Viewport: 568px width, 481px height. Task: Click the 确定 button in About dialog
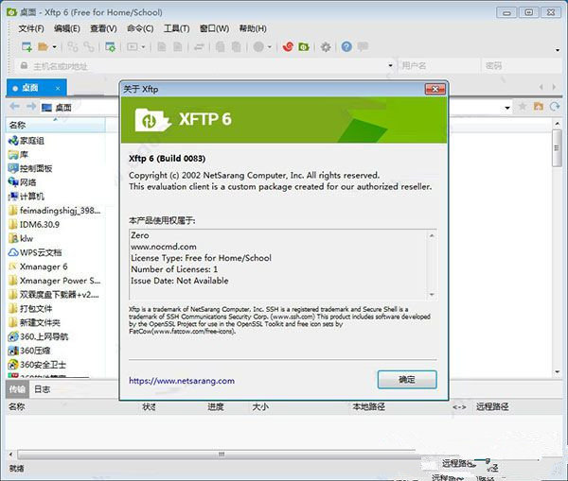[x=406, y=379]
